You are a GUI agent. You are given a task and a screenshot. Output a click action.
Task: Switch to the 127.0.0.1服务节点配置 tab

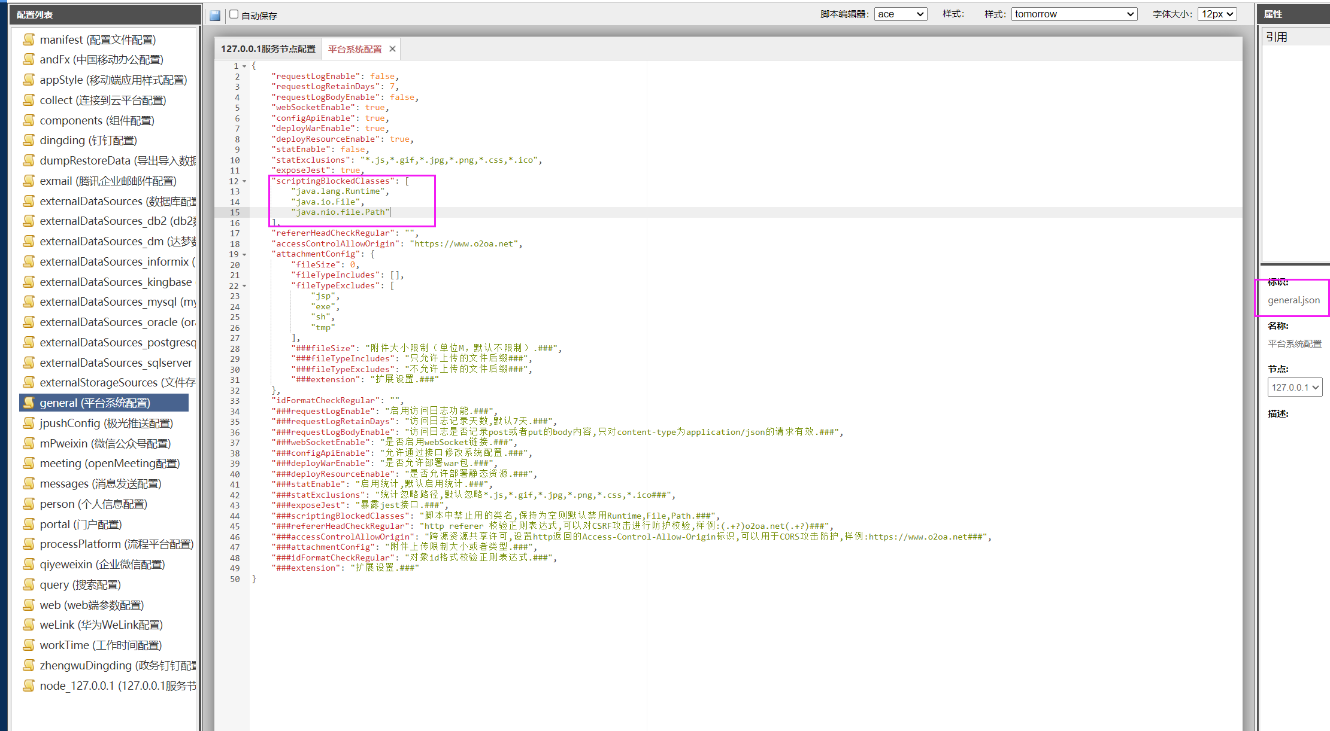268,49
